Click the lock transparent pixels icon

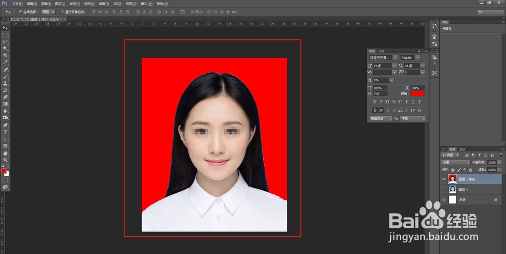click(453, 170)
